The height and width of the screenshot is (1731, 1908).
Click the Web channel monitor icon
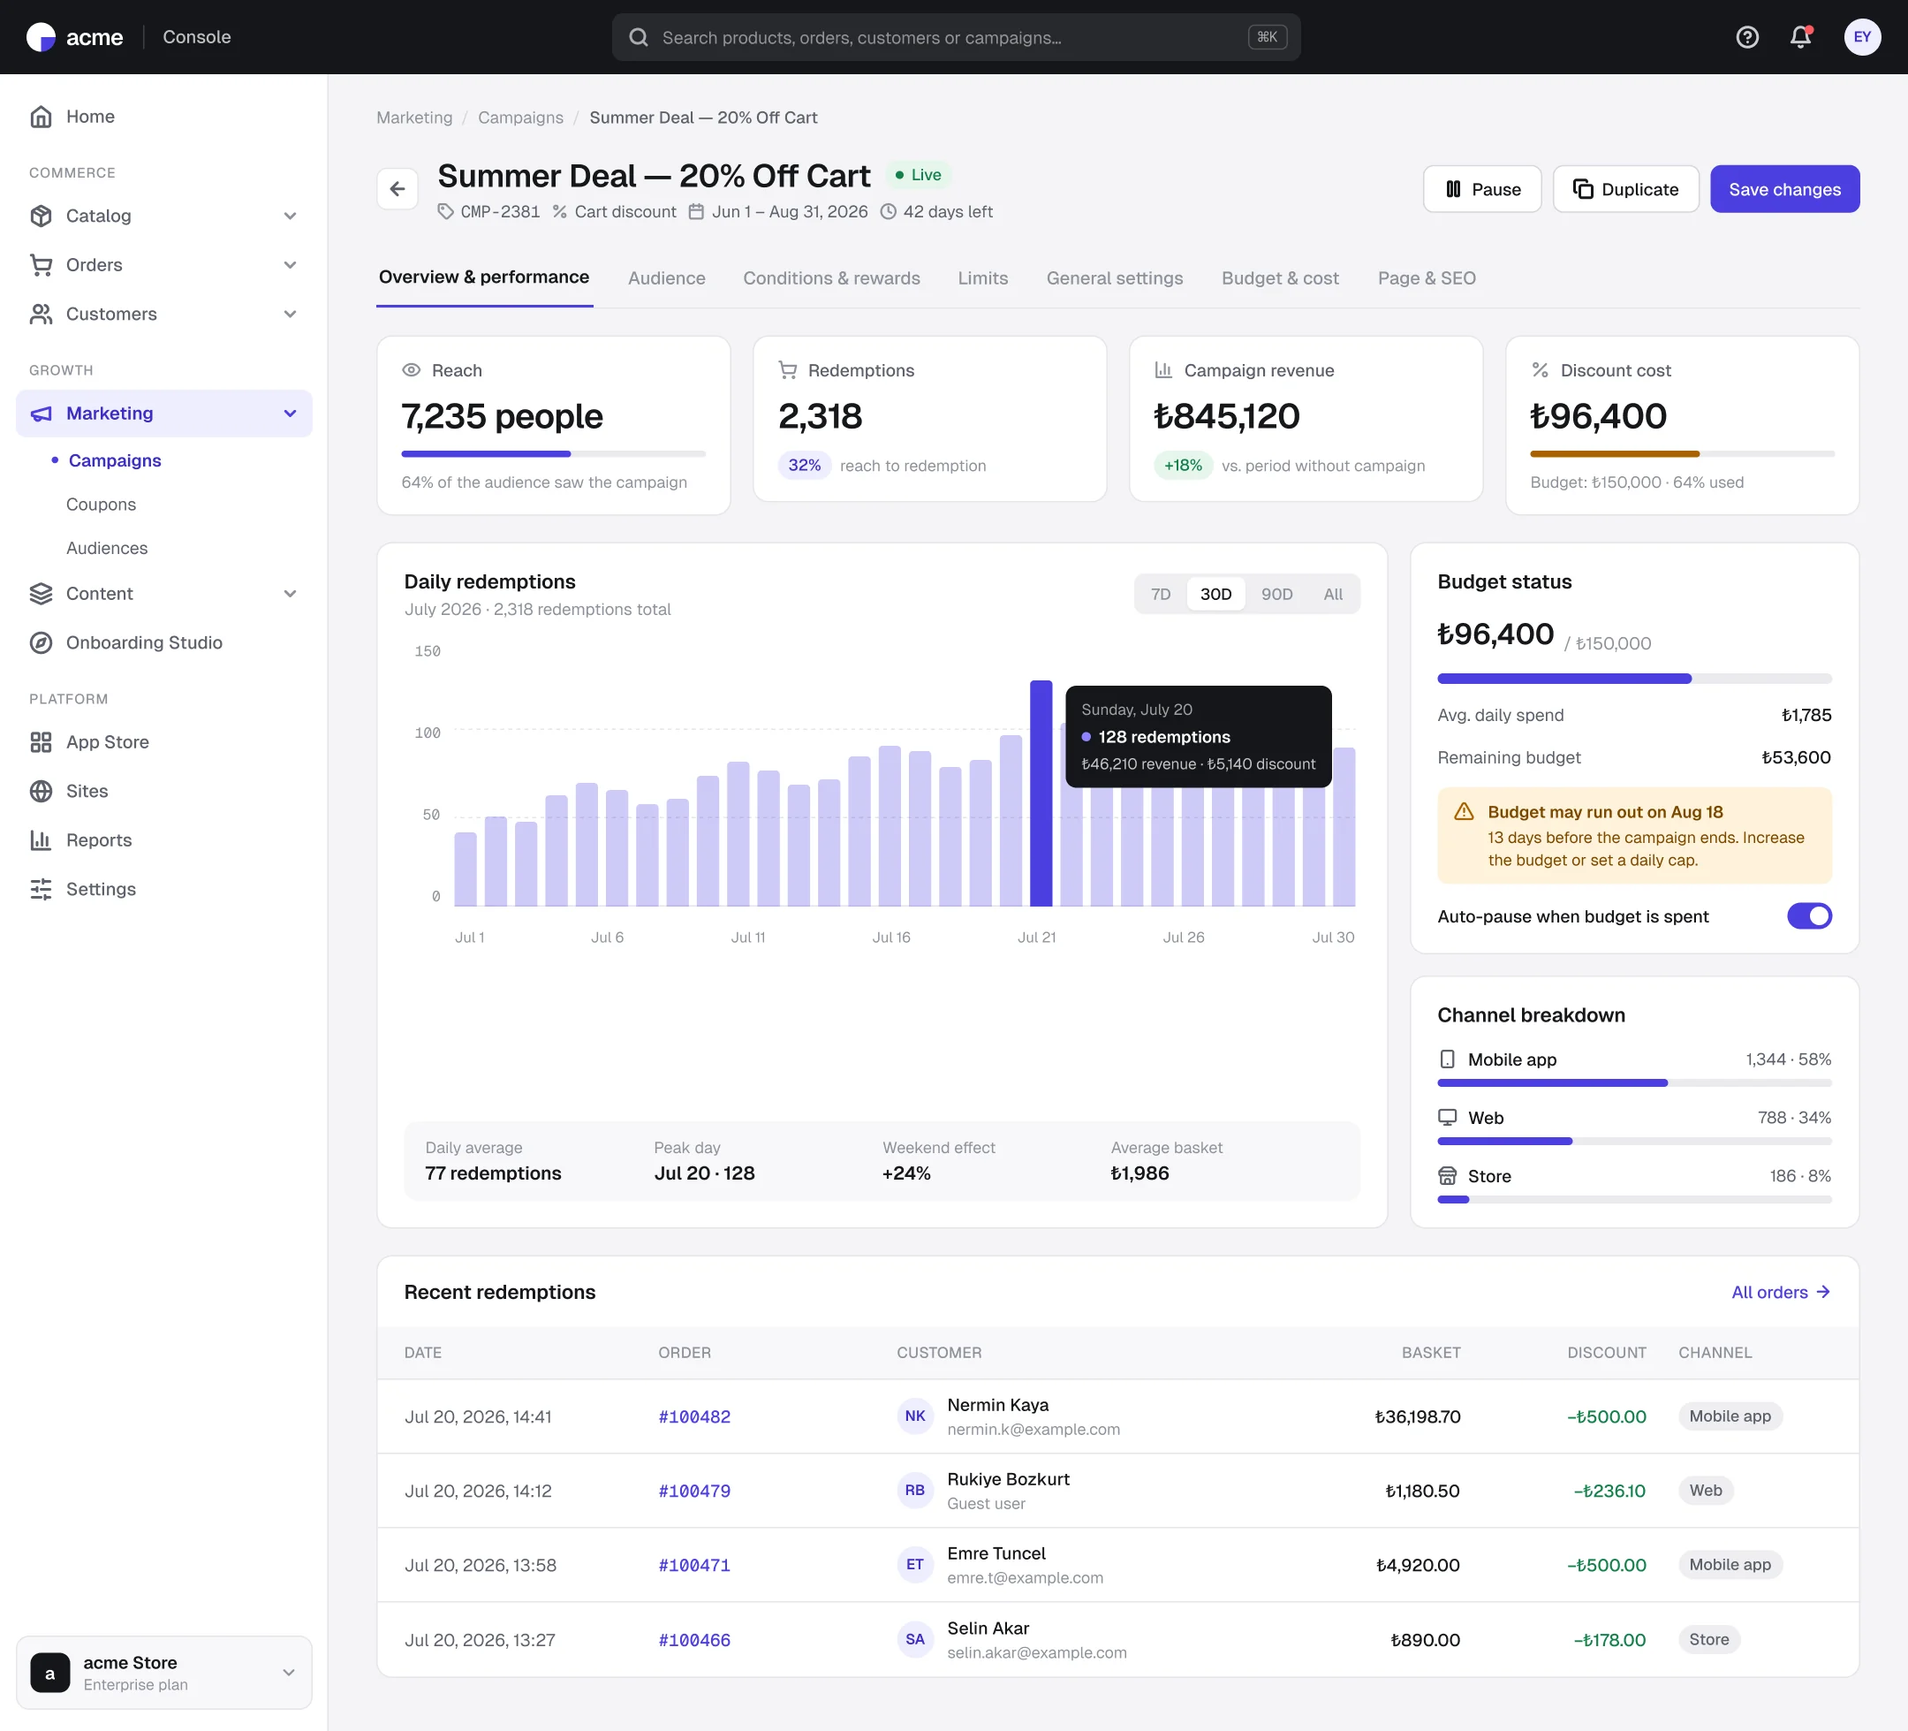[x=1447, y=1118]
